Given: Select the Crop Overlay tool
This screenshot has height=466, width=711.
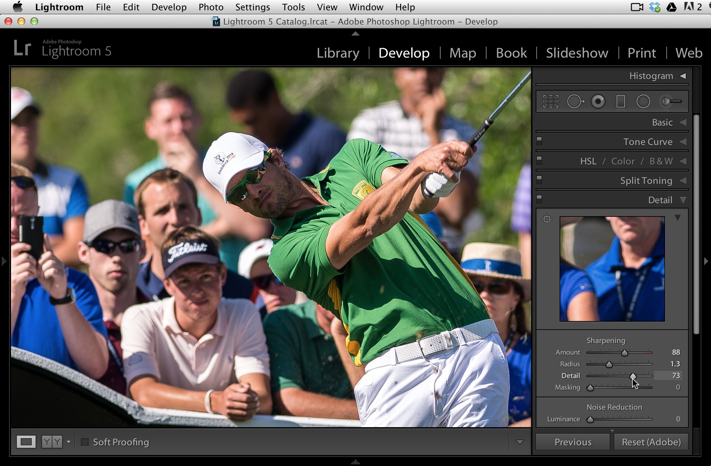Looking at the screenshot, I should 551,102.
